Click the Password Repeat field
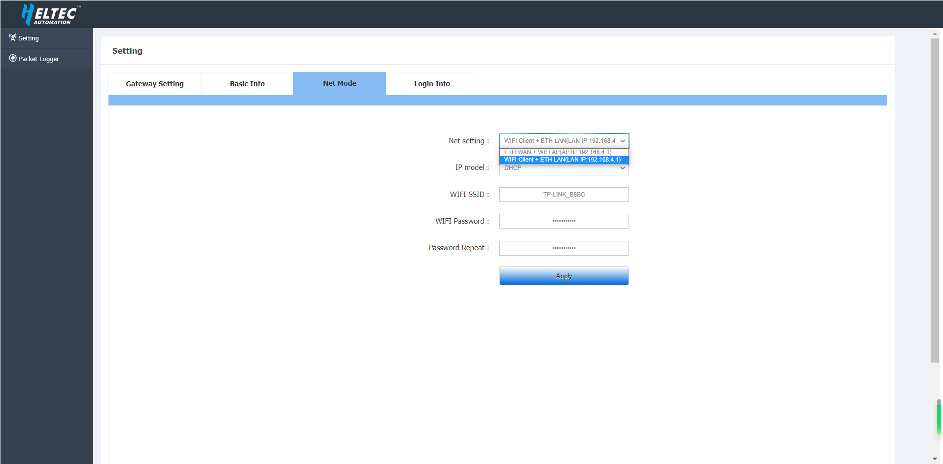 pyautogui.click(x=563, y=248)
